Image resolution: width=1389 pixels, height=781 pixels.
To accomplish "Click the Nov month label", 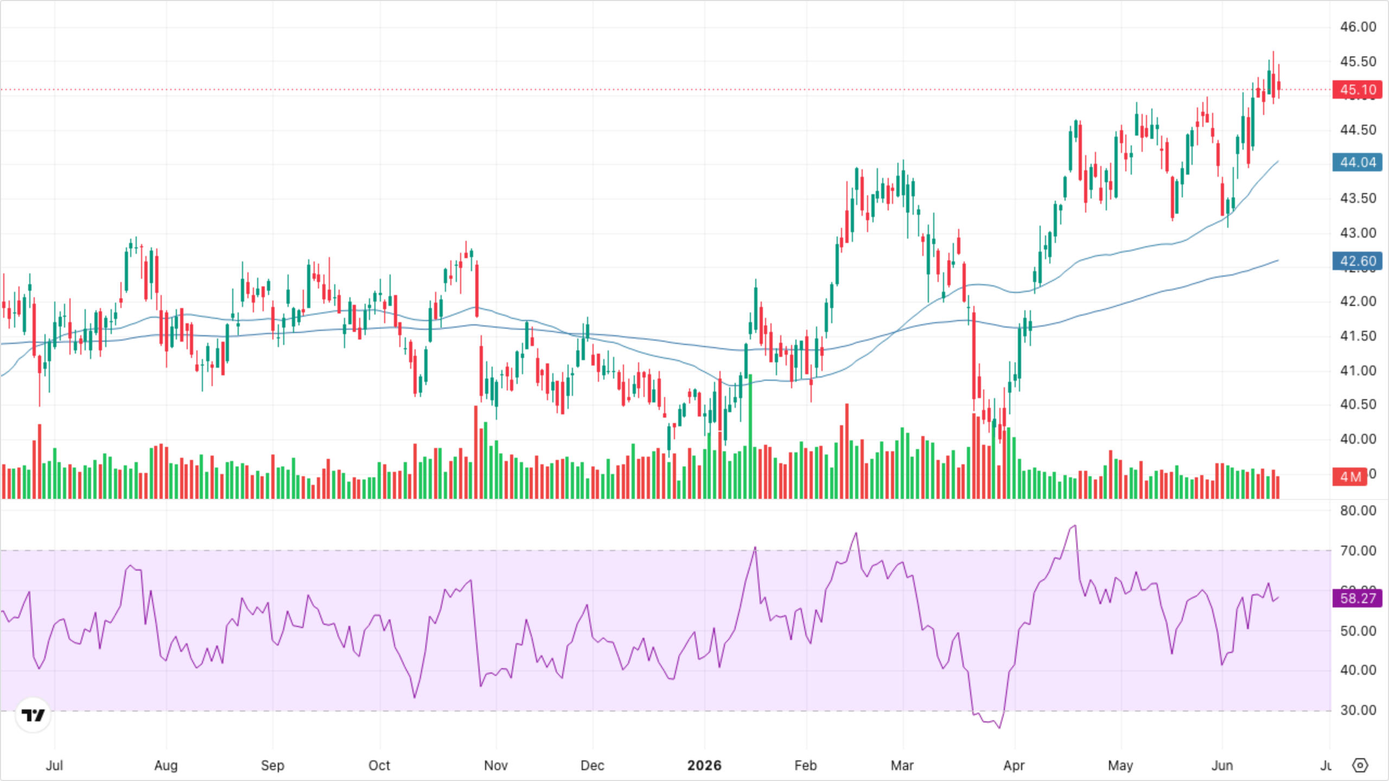I will [495, 765].
